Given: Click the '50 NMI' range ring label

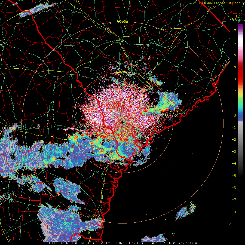Looking at the screenshot, I should [x=122, y=72].
